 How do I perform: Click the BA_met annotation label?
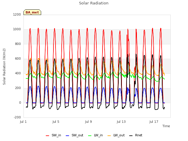(x=32, y=12)
